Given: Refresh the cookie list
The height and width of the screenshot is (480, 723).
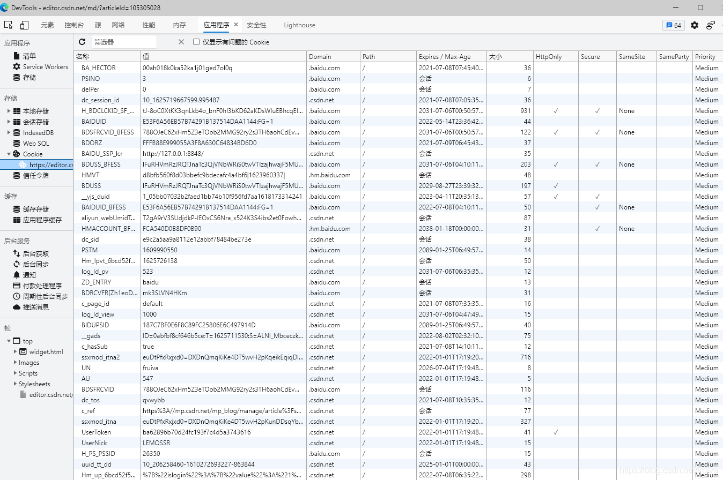Looking at the screenshot, I should [x=82, y=42].
